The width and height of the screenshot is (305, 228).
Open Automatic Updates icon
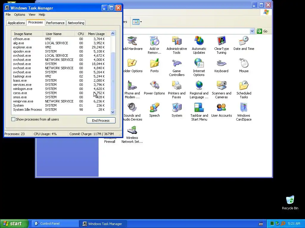coord(199,45)
